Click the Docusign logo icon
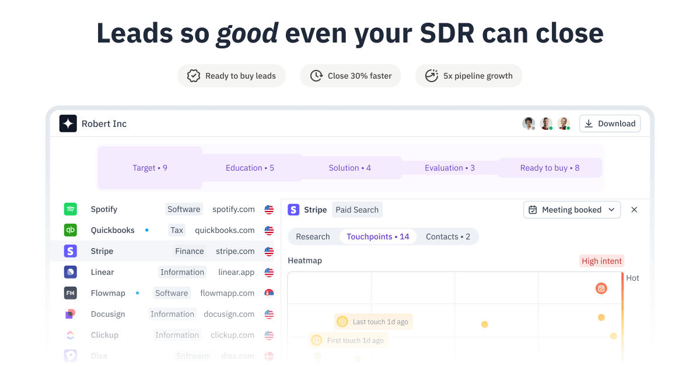Image resolution: width=700 pixels, height=367 pixels. (x=71, y=314)
